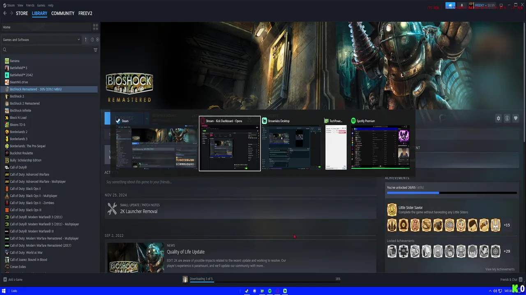Image resolution: width=526 pixels, height=295 pixels.
Task: Open the Help menu
Action: pos(51,5)
